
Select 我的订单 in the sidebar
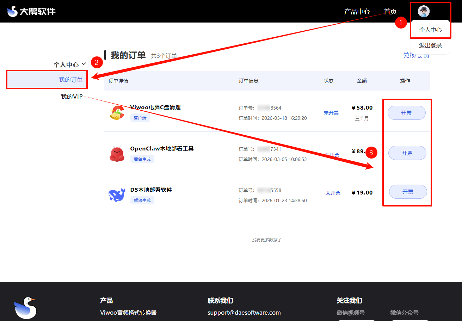coord(70,80)
